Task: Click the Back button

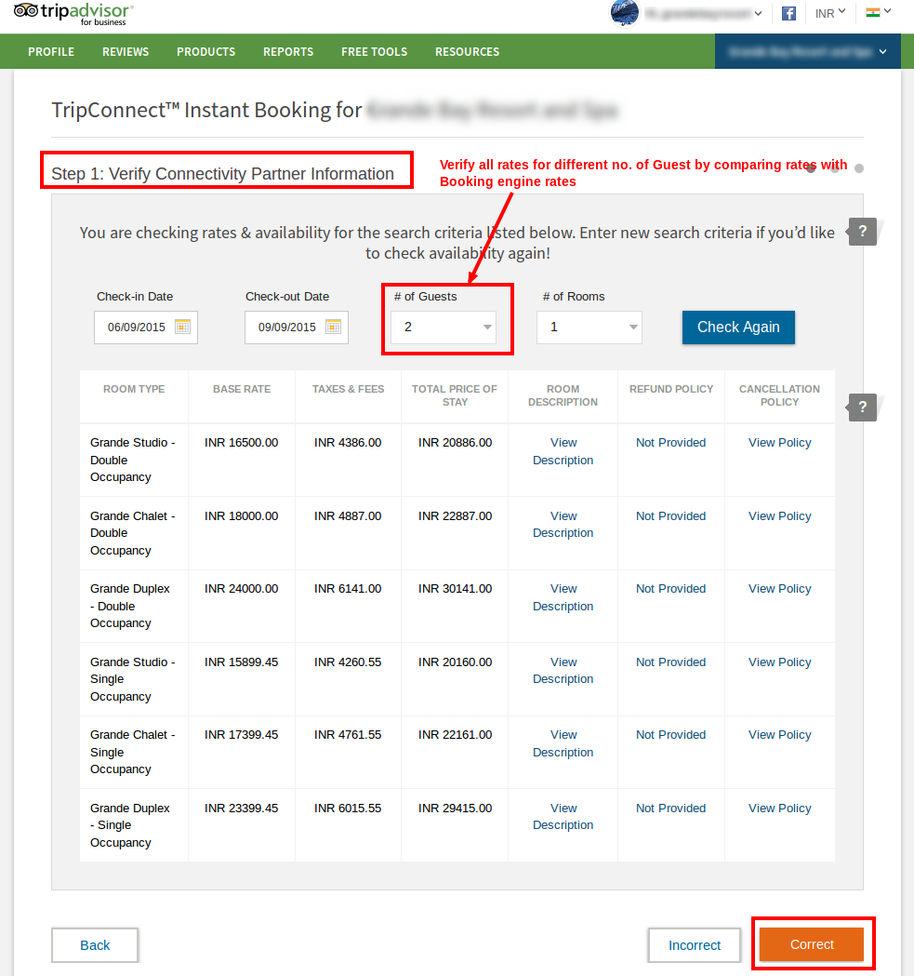Action: click(95, 945)
